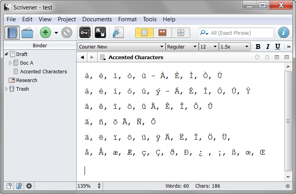Switch to Document view mode
Image resolution: width=296 pixels, height=194 pixels.
pos(144,33)
